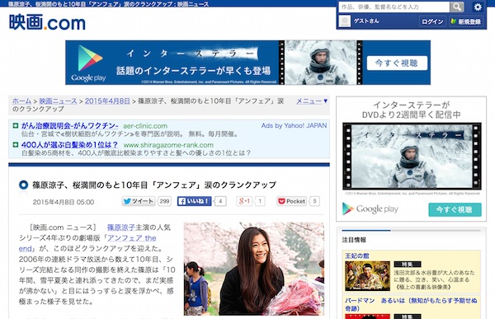Image resolution: width=495 pixels, height=319 pixels.
Task: Click the green arrow icon beside 400人が選ぶ ad
Action: coord(15,145)
